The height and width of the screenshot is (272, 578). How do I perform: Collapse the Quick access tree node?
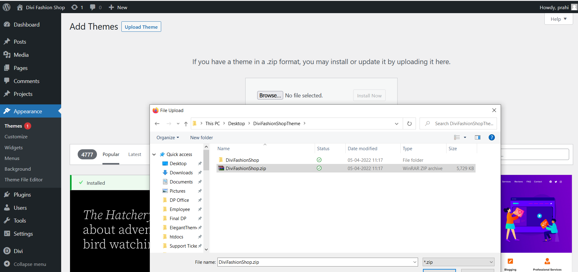[154, 154]
